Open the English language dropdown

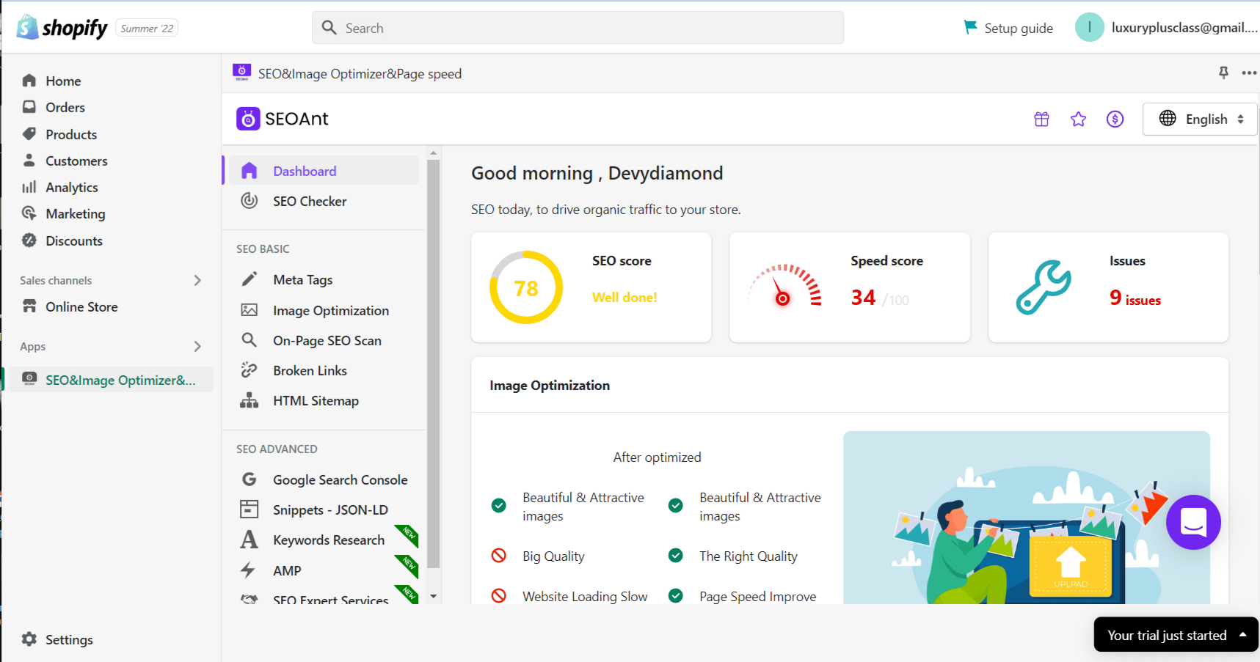coord(1200,119)
